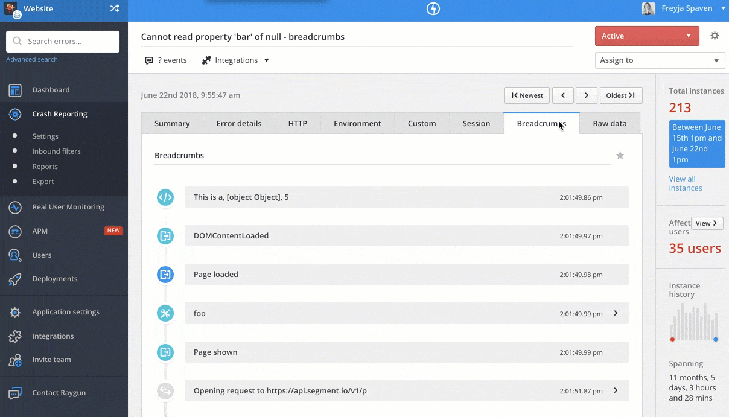
Task: Jump to the Newest instance
Action: click(x=527, y=95)
